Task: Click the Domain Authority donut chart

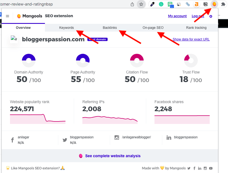Action: pos(29,60)
